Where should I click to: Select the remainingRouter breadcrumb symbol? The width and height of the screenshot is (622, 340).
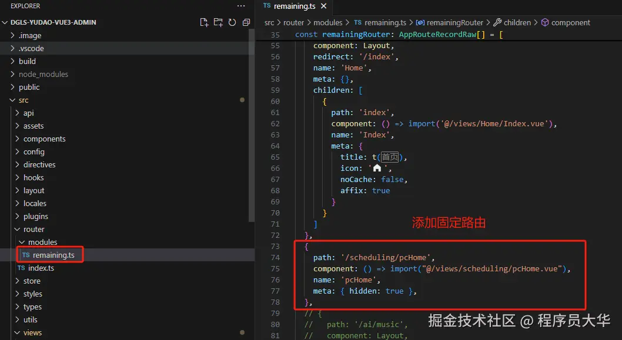coord(450,22)
